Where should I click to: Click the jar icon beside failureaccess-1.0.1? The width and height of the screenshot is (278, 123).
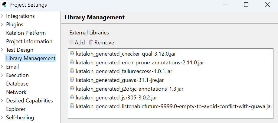pos(72,71)
